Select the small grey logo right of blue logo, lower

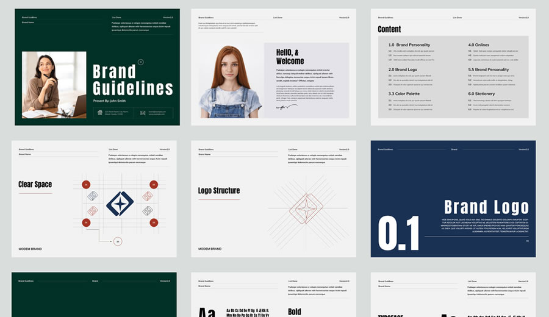pos(148,211)
